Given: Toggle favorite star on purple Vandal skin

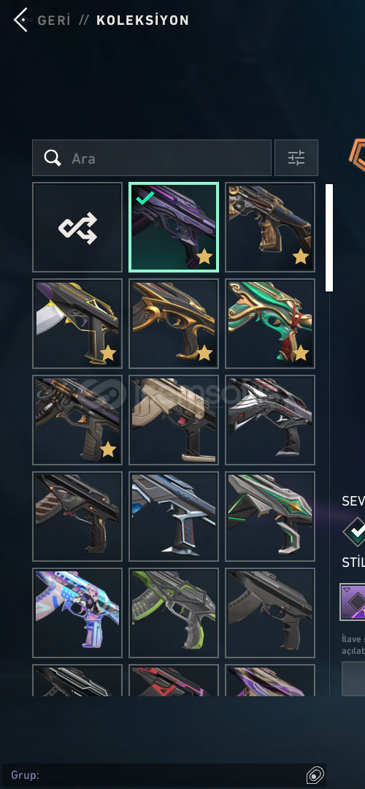Looking at the screenshot, I should [204, 258].
